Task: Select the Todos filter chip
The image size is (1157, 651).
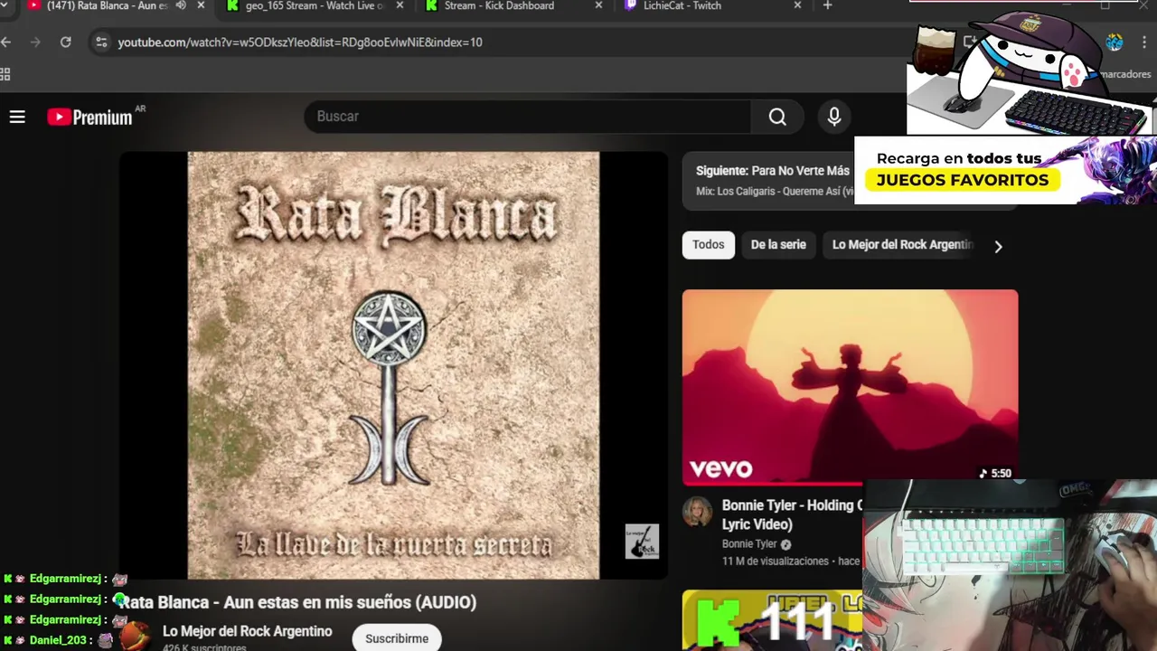Action: tap(709, 245)
